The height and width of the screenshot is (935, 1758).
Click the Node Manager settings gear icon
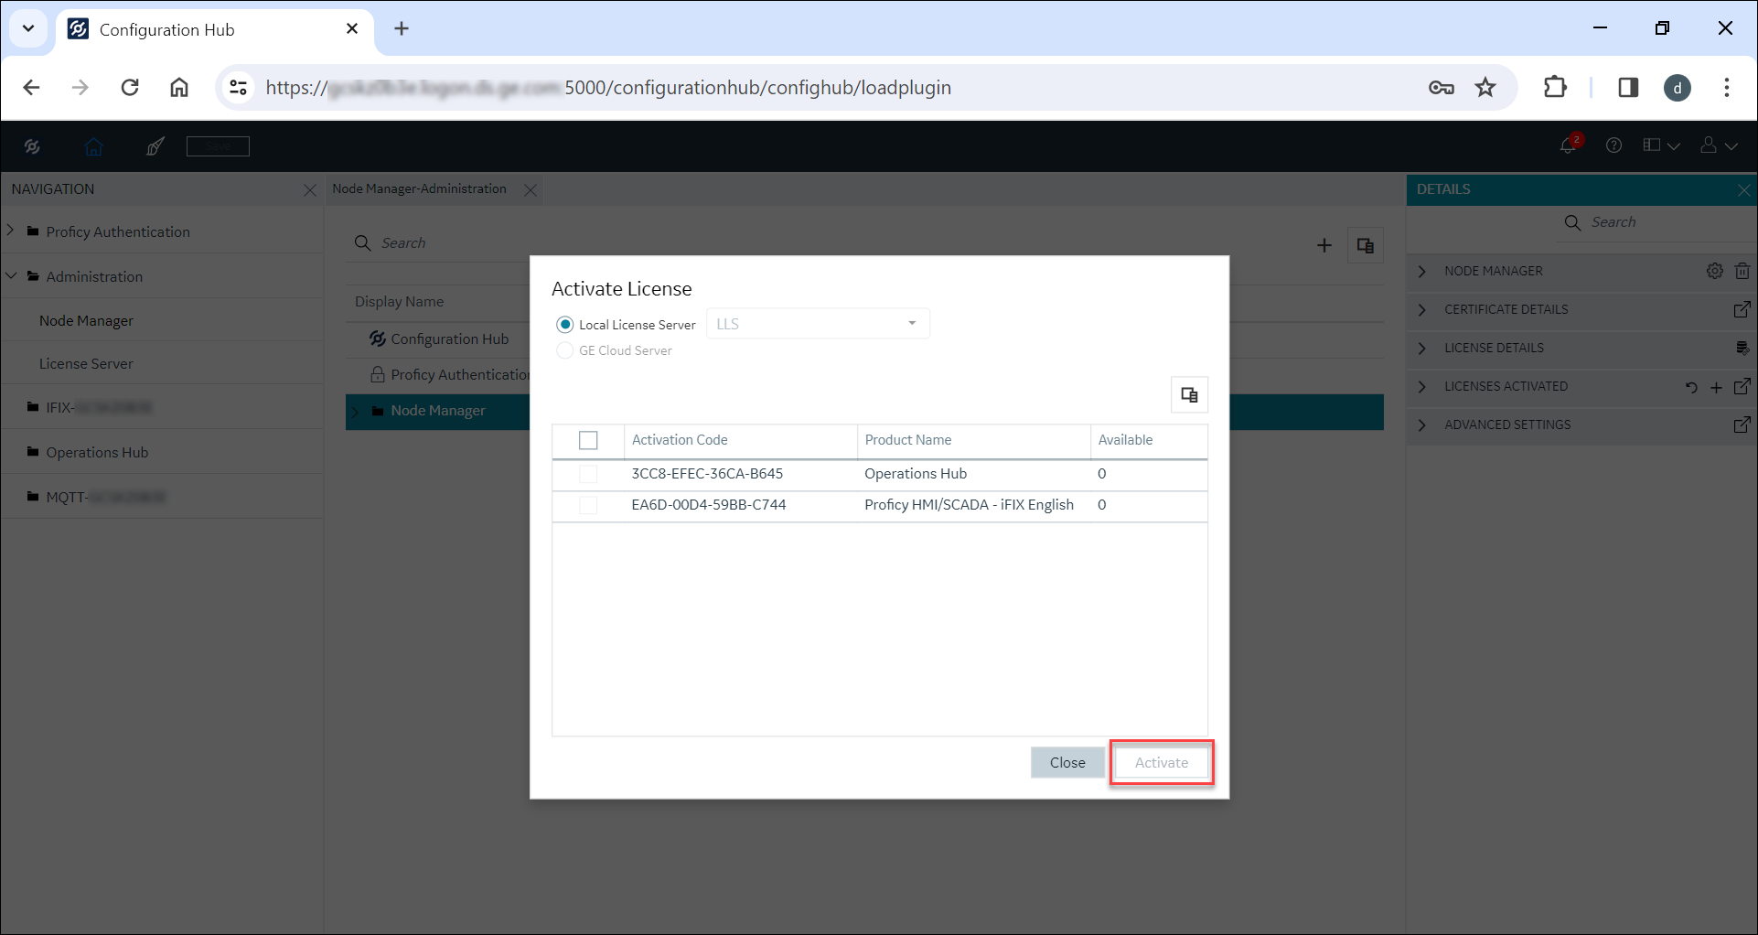pos(1715,271)
